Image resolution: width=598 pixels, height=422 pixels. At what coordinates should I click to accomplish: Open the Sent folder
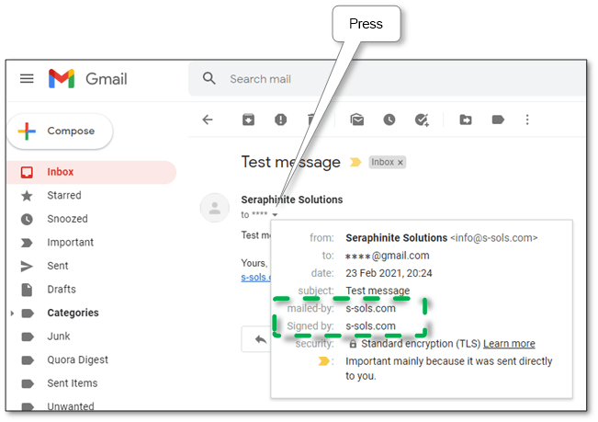click(57, 266)
